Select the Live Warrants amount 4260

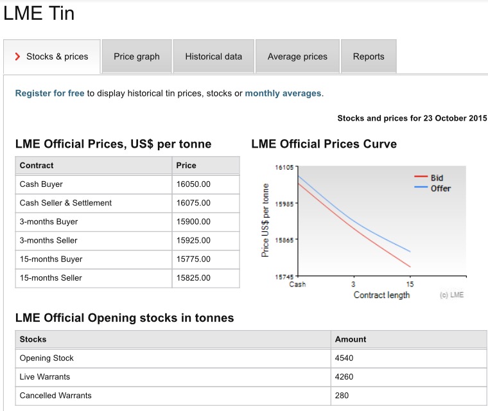point(344,377)
